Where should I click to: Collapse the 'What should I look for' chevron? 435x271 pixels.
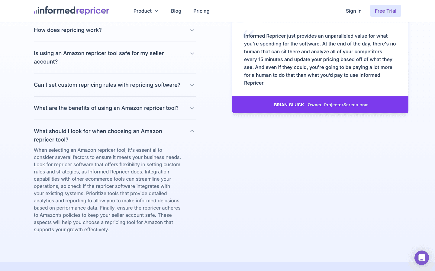tap(192, 131)
